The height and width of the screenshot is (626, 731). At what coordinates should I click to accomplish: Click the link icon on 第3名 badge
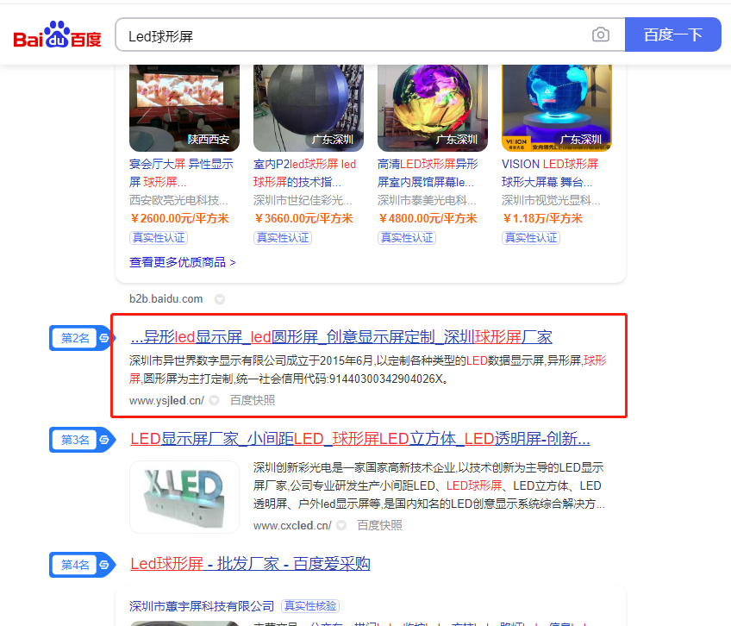104,440
